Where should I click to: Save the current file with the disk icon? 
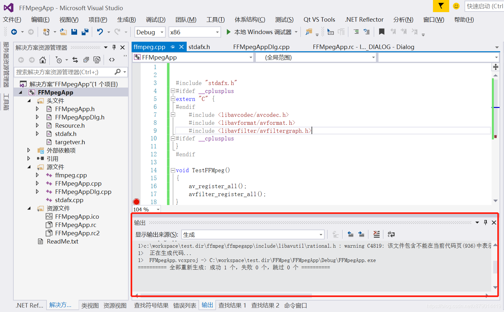[x=74, y=32]
